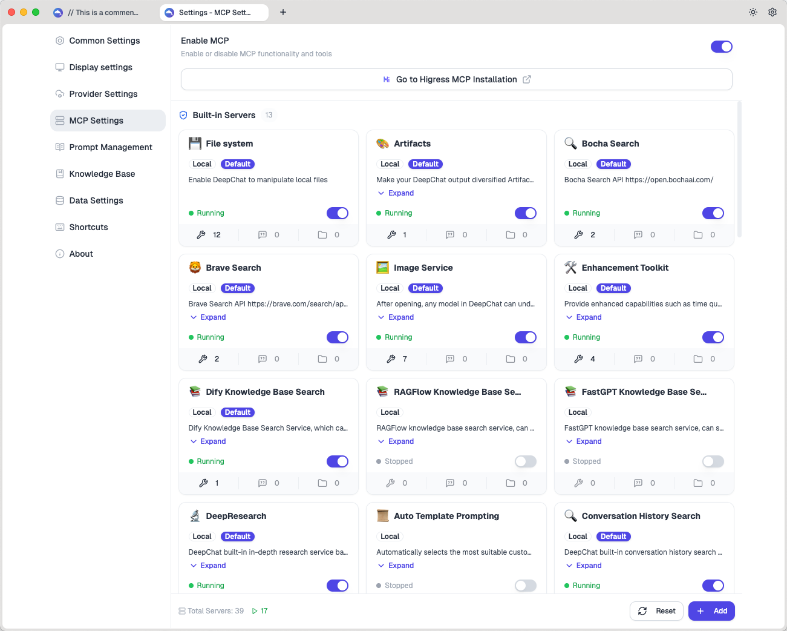Image resolution: width=787 pixels, height=631 pixels.
Task: Open Provider Settings section
Action: click(108, 94)
